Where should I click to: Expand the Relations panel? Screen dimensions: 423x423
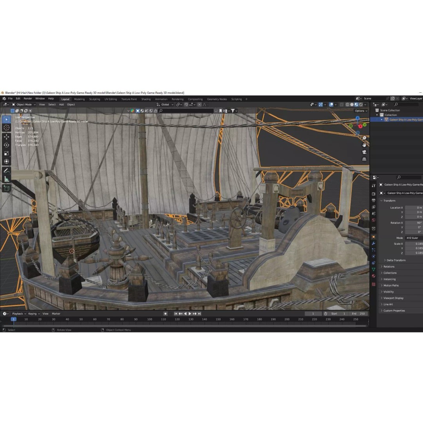[x=389, y=267]
